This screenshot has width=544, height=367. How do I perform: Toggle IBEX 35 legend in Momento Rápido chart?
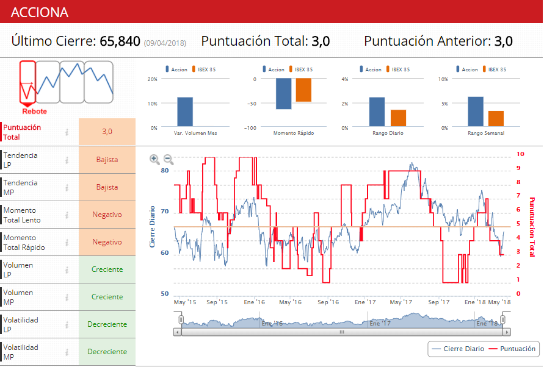(301, 69)
